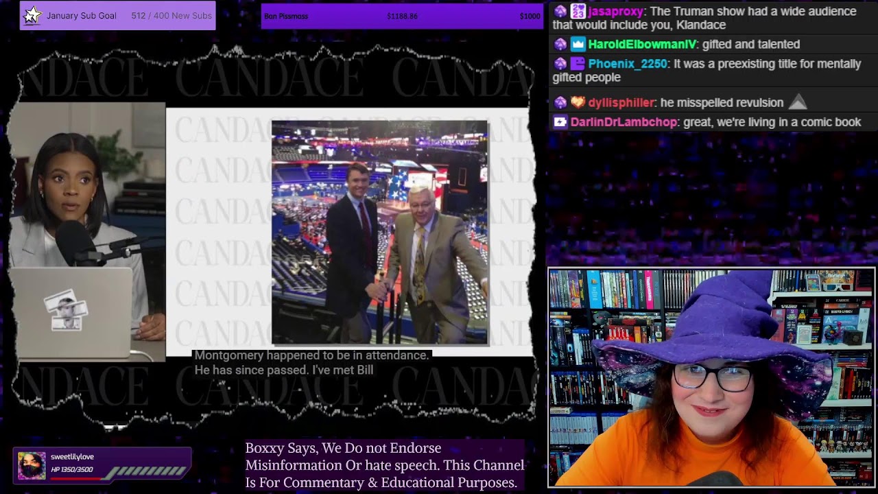
Task: Click the sticker on the silver laptop lid
Action: [x=67, y=311]
